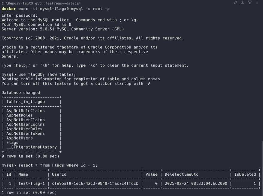The height and width of the screenshot is (196, 263).
Task: Click the Flags table entry in list
Action: tap(12, 143)
